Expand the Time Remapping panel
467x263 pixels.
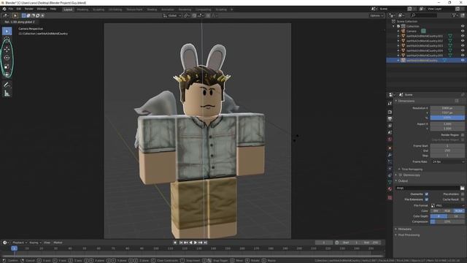412,169
